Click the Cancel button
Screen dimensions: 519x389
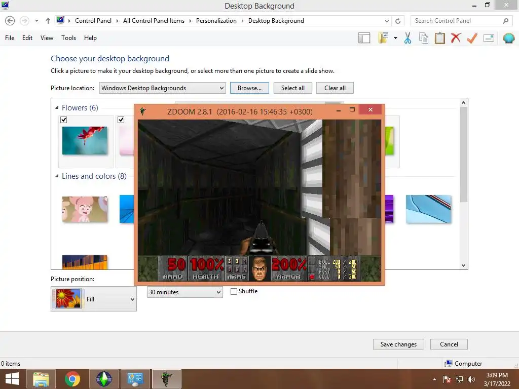(449, 344)
